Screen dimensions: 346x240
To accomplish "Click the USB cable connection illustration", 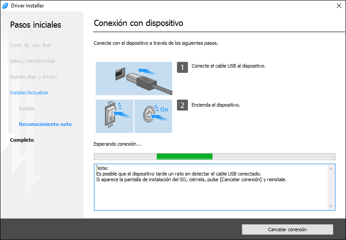I will click(x=134, y=79).
